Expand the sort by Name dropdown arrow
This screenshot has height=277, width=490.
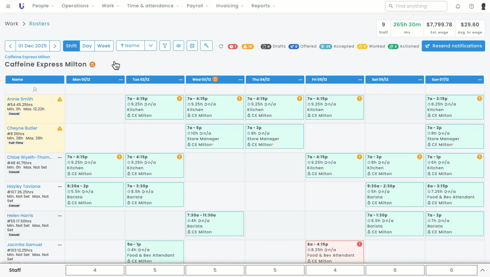point(151,46)
